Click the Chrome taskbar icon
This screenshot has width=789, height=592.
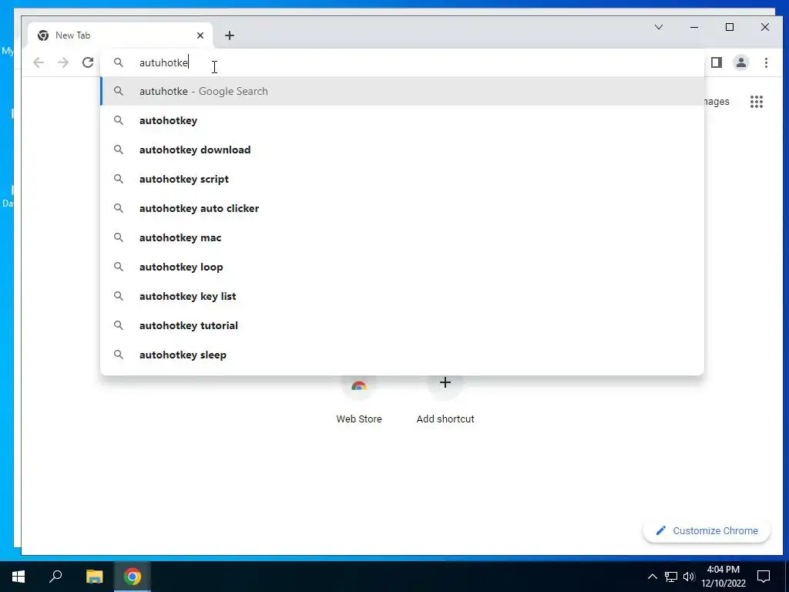(133, 577)
